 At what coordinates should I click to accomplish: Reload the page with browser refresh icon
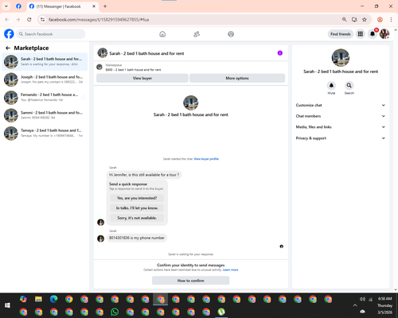point(29,20)
